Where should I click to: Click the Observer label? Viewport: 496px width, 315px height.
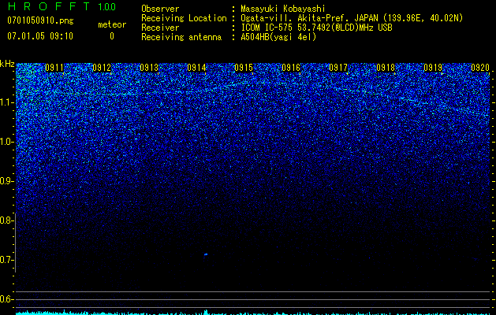point(160,9)
